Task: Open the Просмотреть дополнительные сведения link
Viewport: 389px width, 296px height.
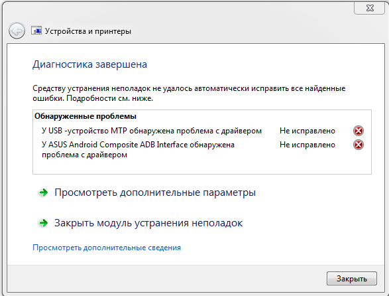Action: pyautogui.click(x=107, y=248)
